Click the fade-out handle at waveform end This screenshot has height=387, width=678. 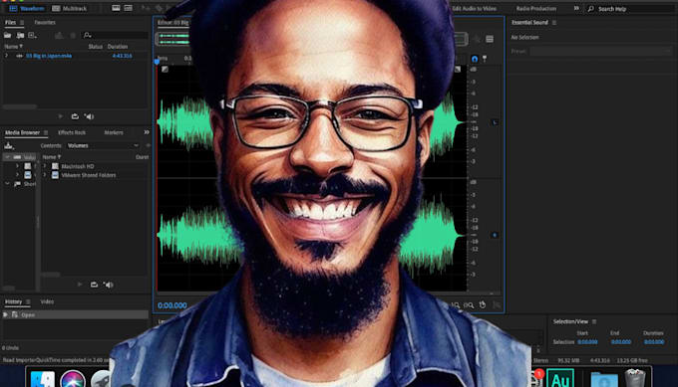click(x=458, y=69)
